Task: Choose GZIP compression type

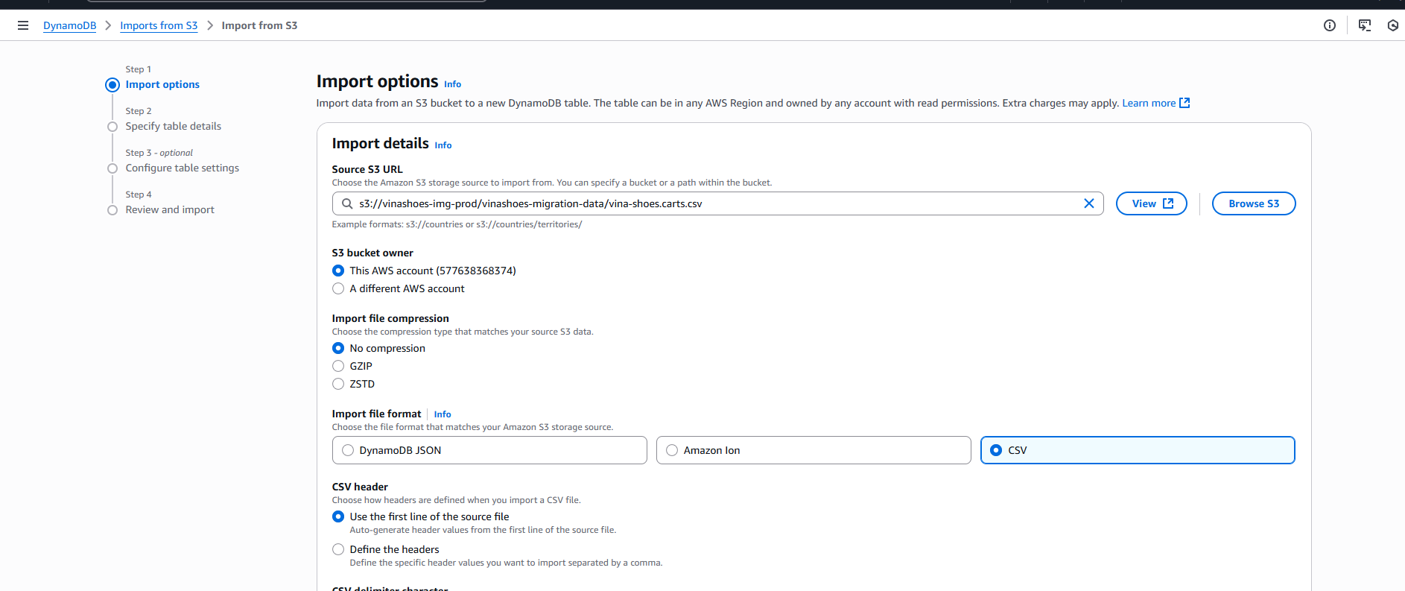Action: [x=338, y=366]
